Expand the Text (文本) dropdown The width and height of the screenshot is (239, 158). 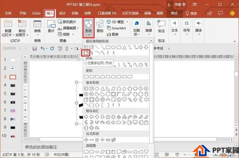[x=174, y=28]
